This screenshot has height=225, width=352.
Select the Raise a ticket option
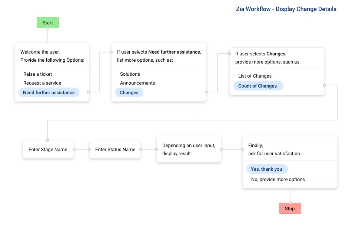pos(37,74)
